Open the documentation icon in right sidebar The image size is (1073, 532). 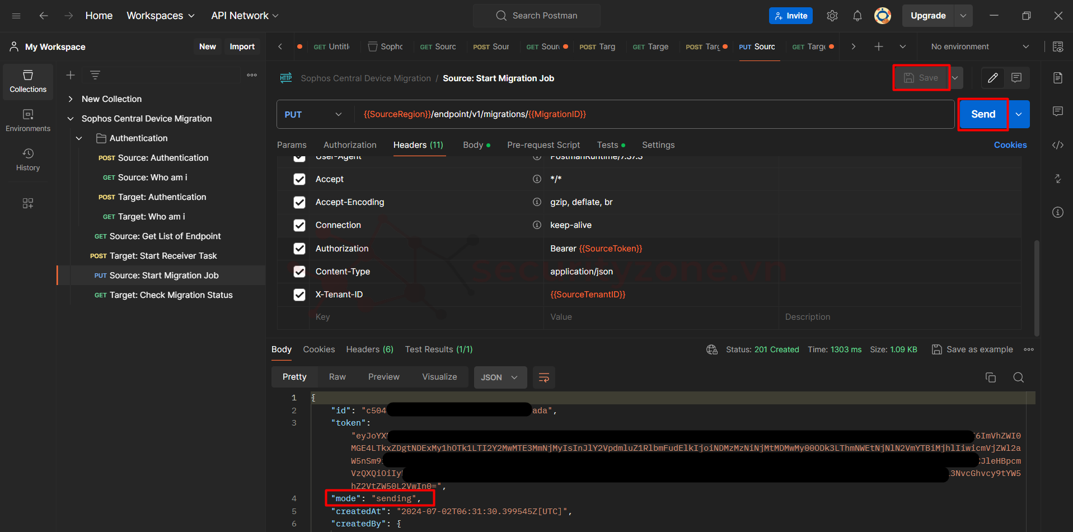point(1058,78)
